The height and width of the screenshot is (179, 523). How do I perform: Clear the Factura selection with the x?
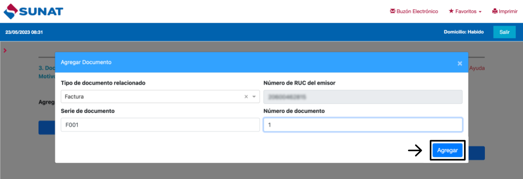point(246,97)
